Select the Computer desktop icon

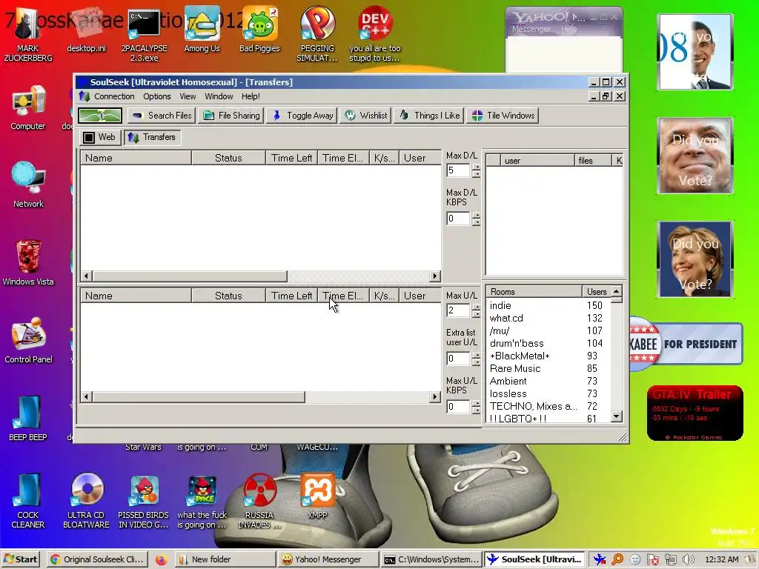[28, 108]
